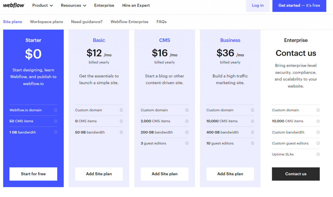
Task: Open the Enterprise menu item
Action: click(104, 6)
